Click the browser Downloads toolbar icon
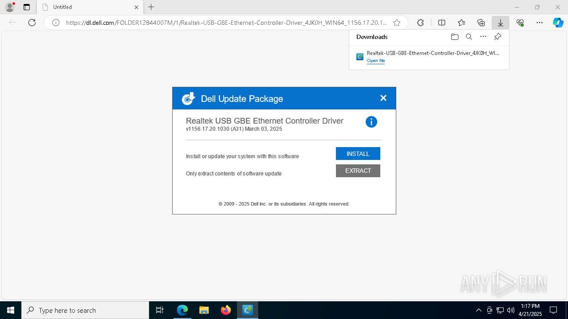 pos(500,23)
